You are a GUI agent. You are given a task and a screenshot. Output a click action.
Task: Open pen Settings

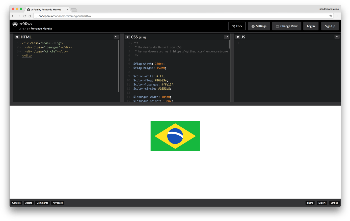tap(259, 26)
